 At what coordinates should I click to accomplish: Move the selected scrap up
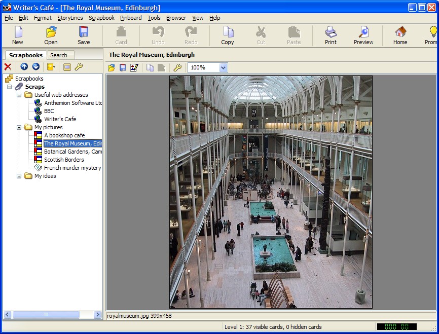coord(24,66)
